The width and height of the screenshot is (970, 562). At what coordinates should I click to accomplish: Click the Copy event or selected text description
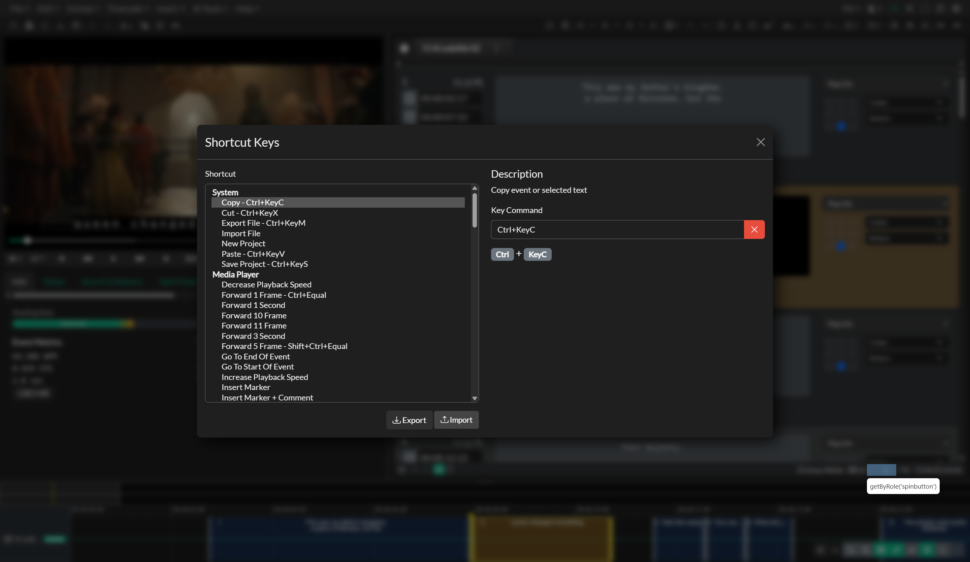tap(539, 190)
